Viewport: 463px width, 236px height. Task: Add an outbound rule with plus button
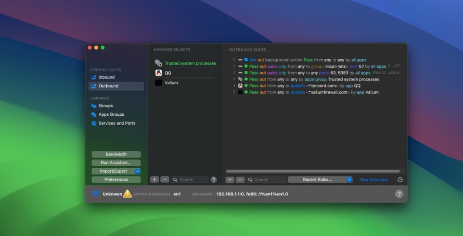230,179
